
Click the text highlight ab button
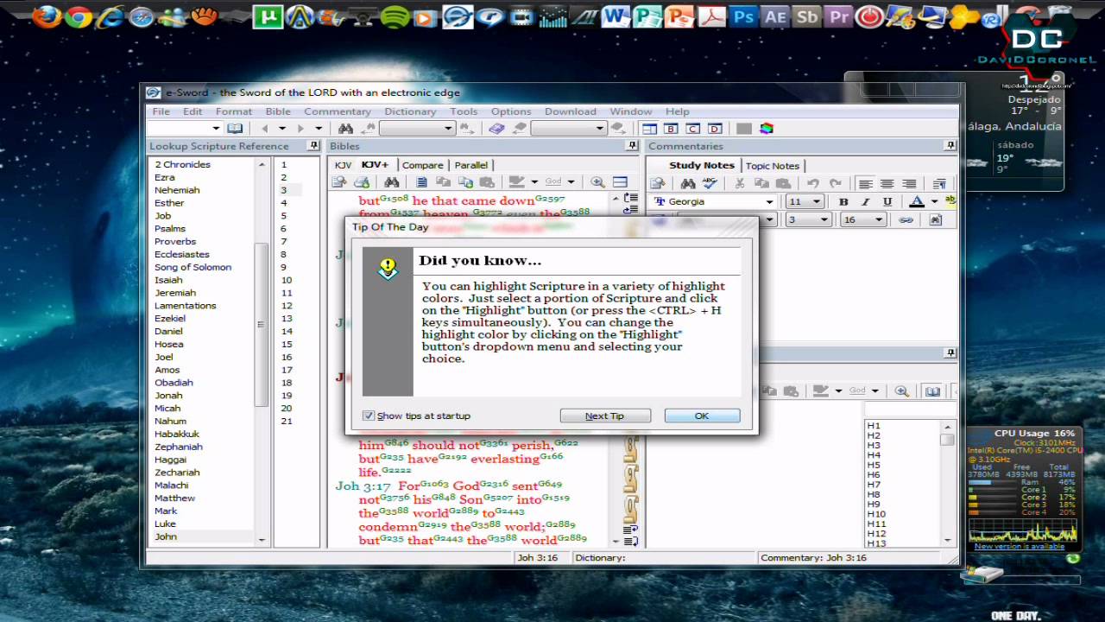pyautogui.click(x=950, y=201)
